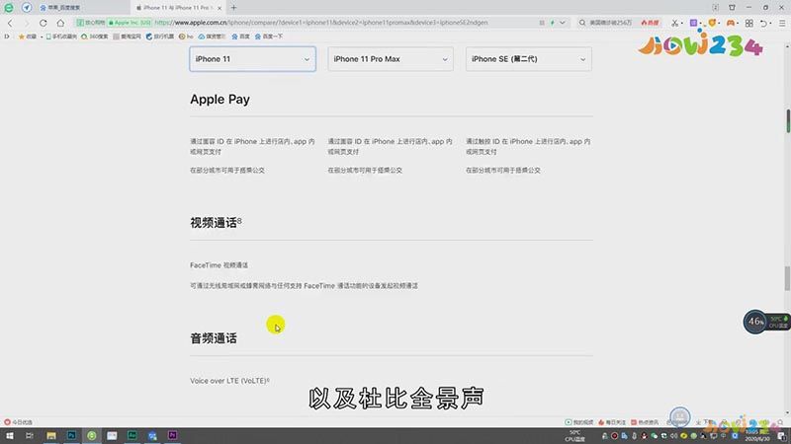Open the star favorites bookmark button
Image resolution: width=791 pixels, height=444 pixels.
click(x=28, y=37)
